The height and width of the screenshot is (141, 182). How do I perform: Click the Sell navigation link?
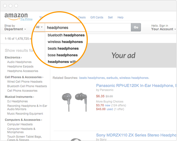pyautogui.click(x=110, y=17)
